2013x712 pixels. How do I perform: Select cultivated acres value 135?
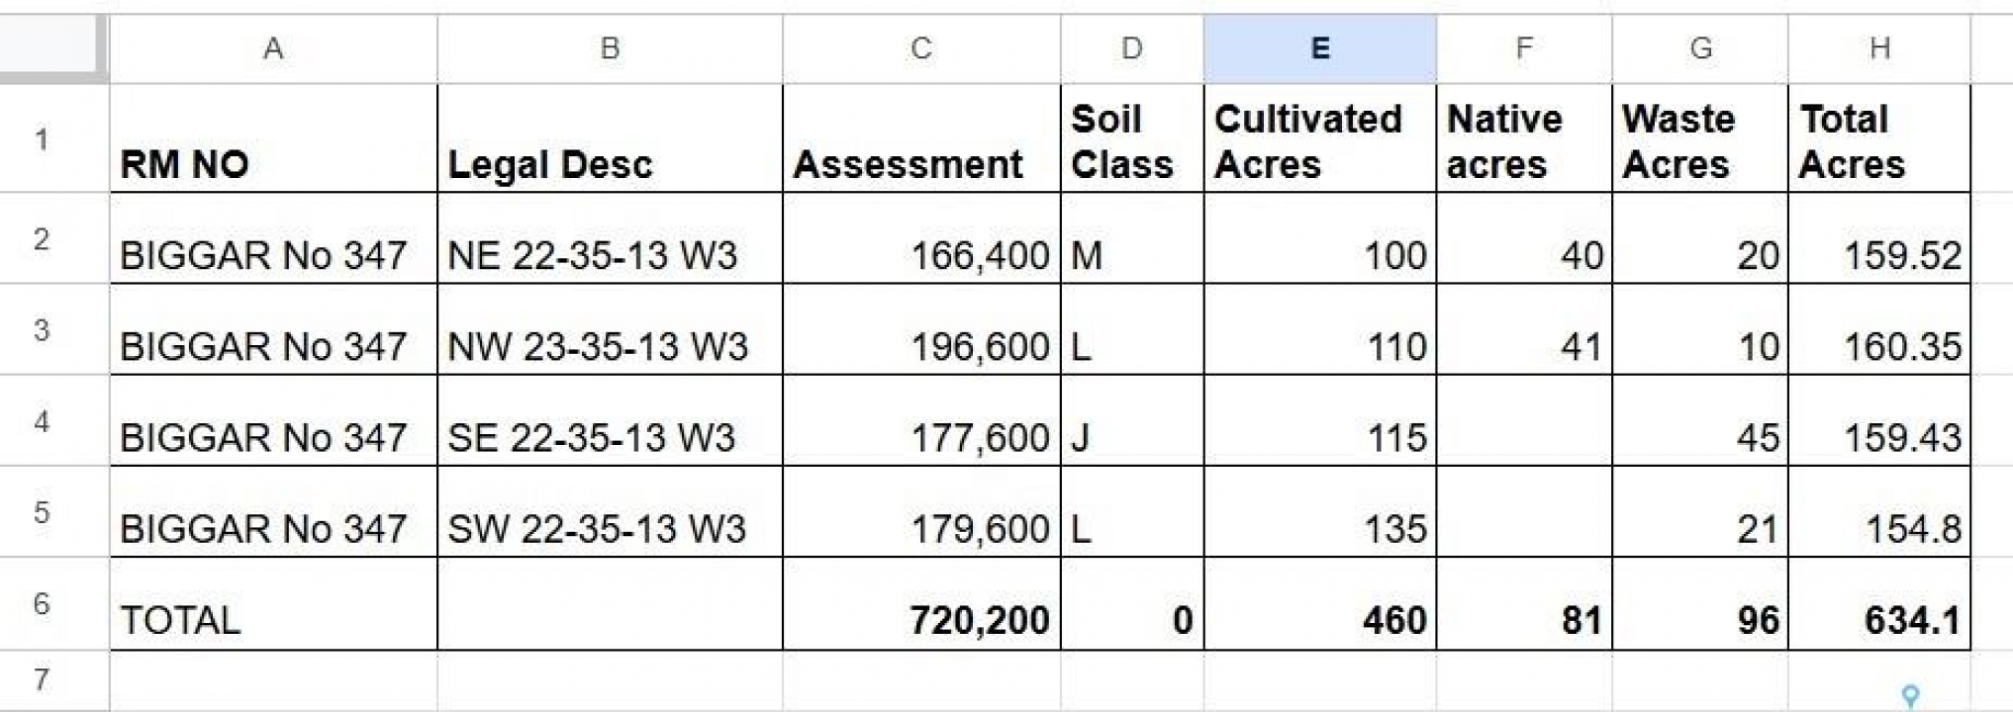pyautogui.click(x=1320, y=511)
